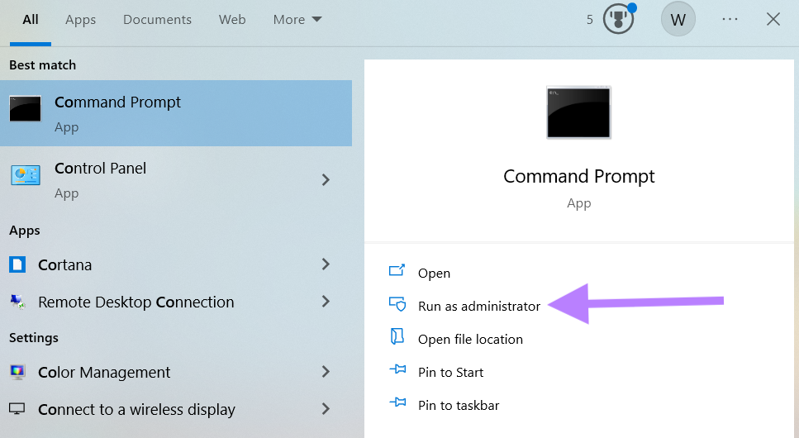Select the Color Management settings icon

[17, 372]
